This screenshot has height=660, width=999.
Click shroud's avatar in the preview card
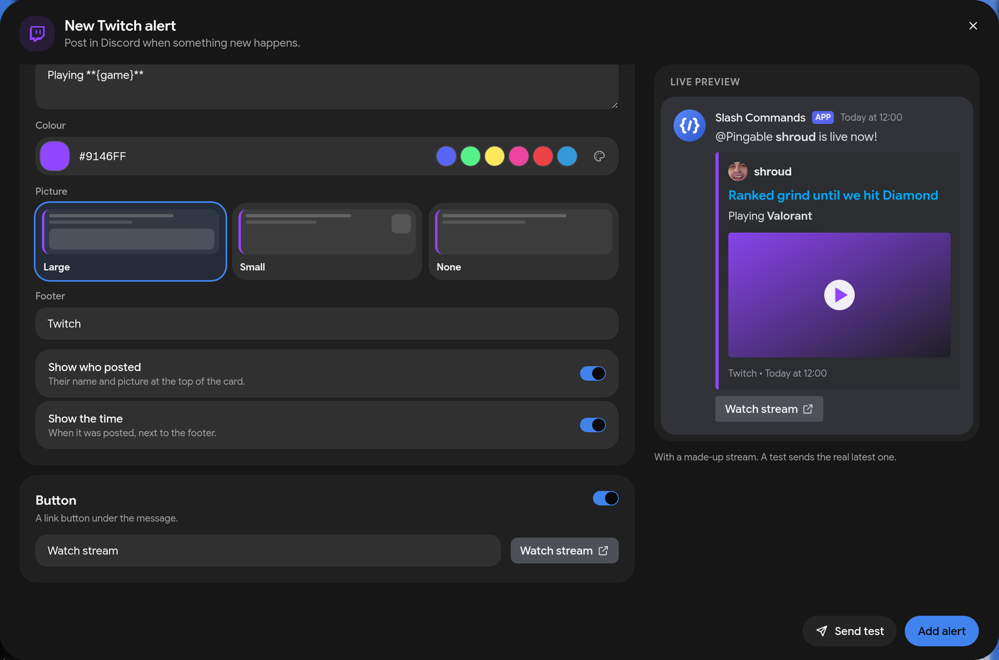tap(738, 171)
